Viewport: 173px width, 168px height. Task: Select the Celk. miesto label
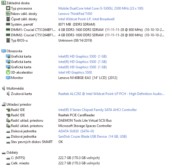20,163
